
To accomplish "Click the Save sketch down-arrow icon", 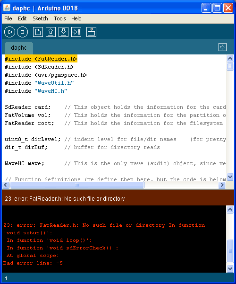I will tap(63, 32).
